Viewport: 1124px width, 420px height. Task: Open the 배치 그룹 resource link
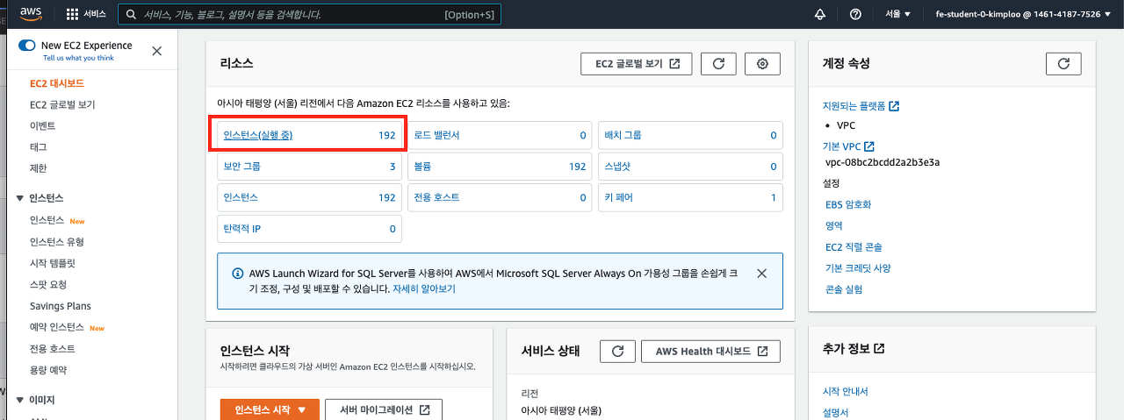[x=623, y=135]
